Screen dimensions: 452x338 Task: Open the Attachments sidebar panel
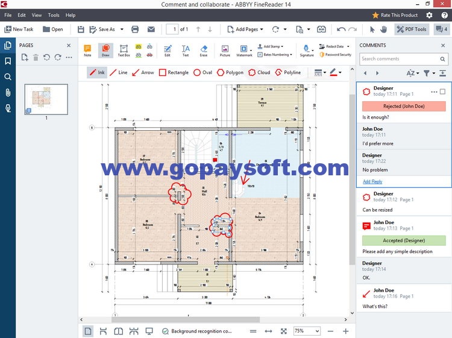8,93
